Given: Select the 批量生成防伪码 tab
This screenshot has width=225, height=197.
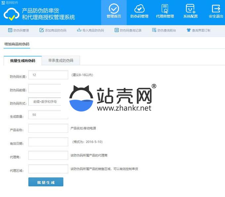Looking at the screenshot, I should point(22,61).
